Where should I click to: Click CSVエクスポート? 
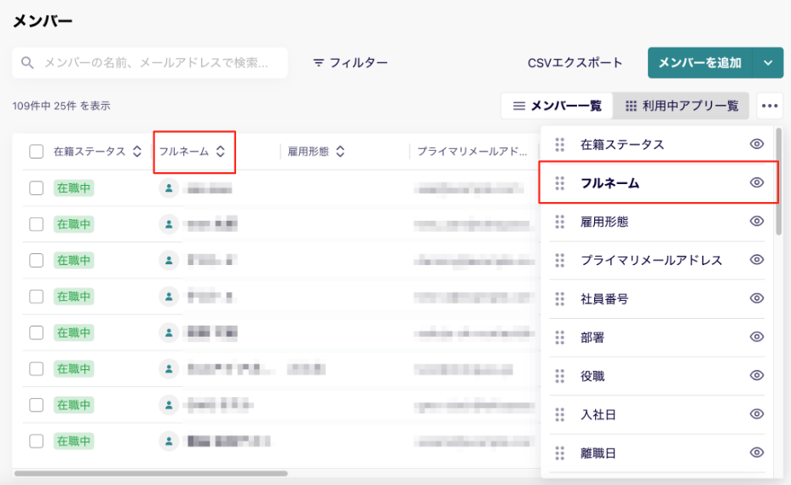(575, 62)
